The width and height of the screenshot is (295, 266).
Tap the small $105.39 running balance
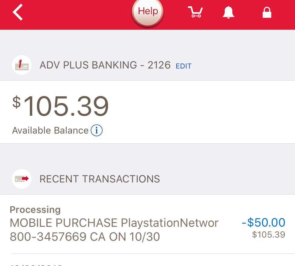pyautogui.click(x=269, y=234)
